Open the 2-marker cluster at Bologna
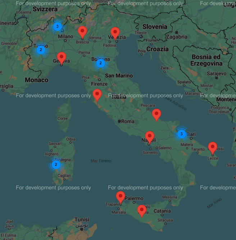236x240 pixels. (101, 63)
